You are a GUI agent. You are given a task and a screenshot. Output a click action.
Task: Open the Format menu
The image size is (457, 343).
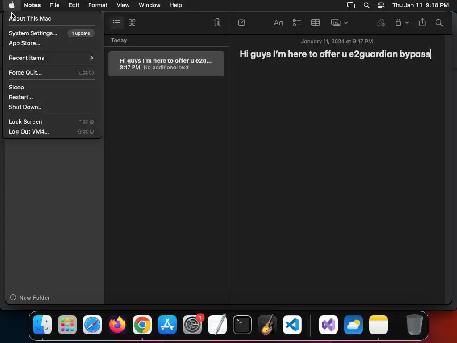click(x=98, y=5)
